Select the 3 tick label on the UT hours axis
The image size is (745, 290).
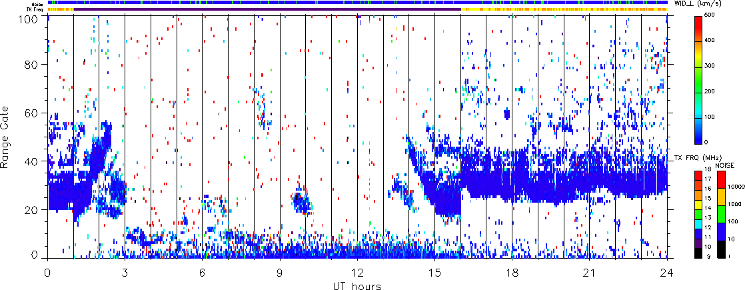(x=125, y=273)
